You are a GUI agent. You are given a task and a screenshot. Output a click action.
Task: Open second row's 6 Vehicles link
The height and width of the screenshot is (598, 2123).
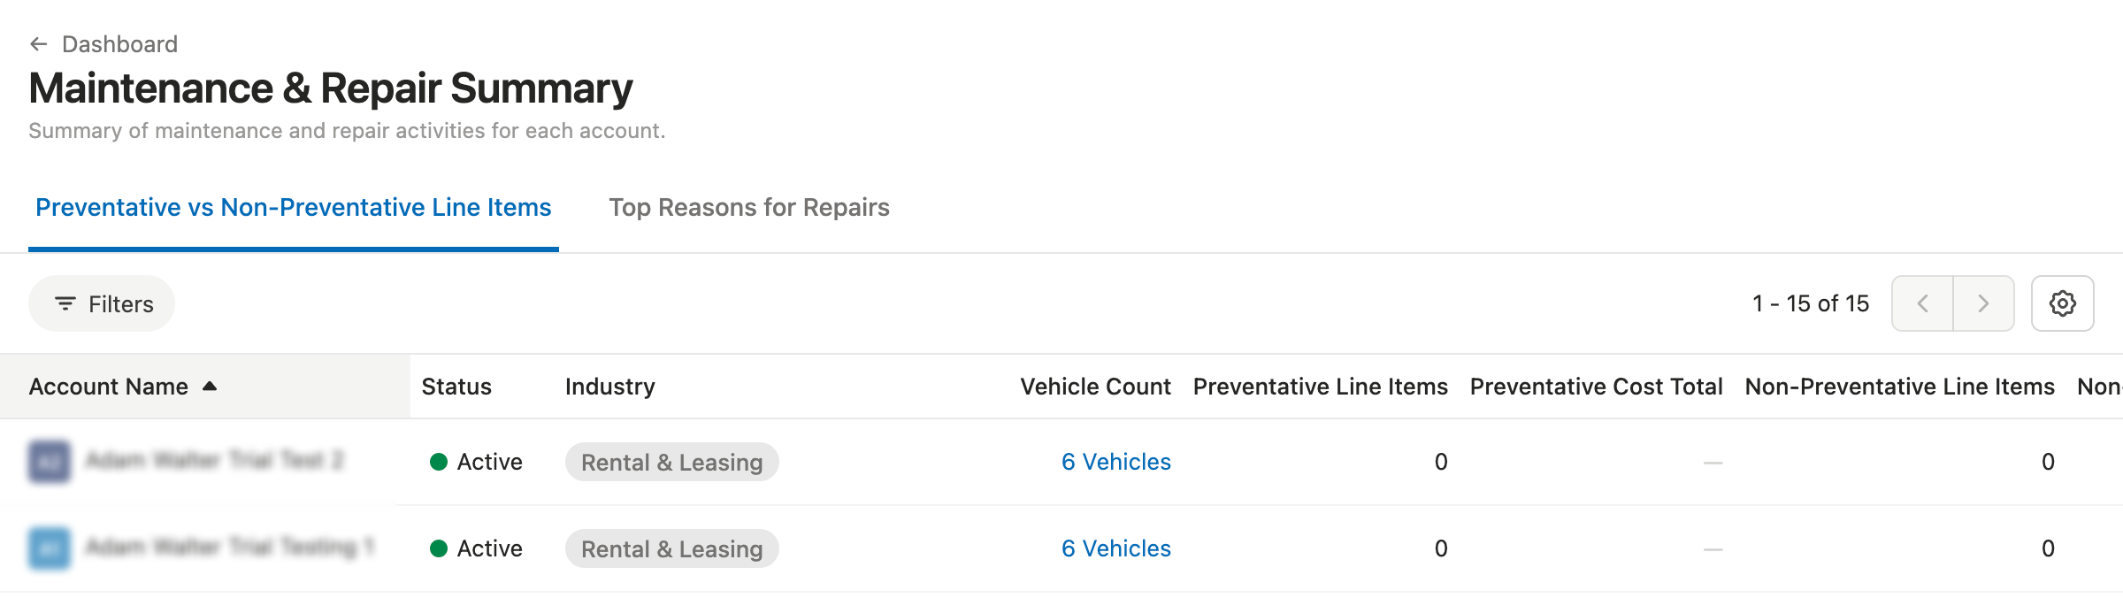[x=1115, y=548]
